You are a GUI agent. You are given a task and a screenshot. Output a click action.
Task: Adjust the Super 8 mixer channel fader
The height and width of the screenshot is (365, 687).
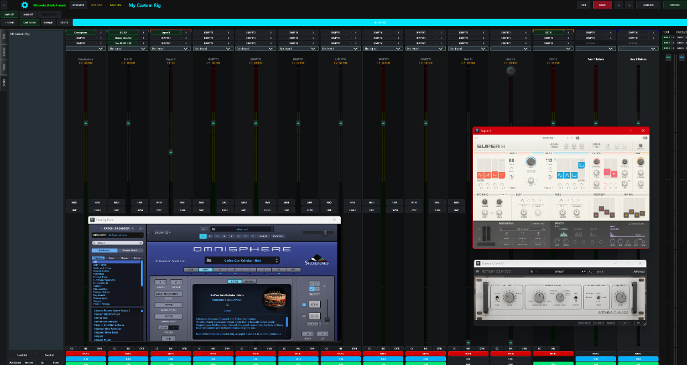click(x=171, y=152)
